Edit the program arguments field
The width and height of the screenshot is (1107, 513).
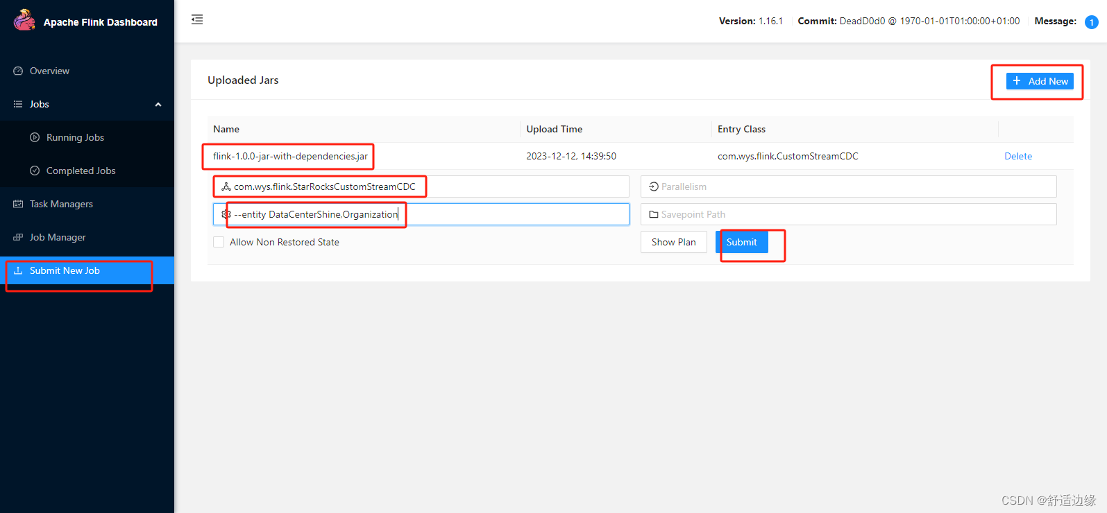point(421,214)
